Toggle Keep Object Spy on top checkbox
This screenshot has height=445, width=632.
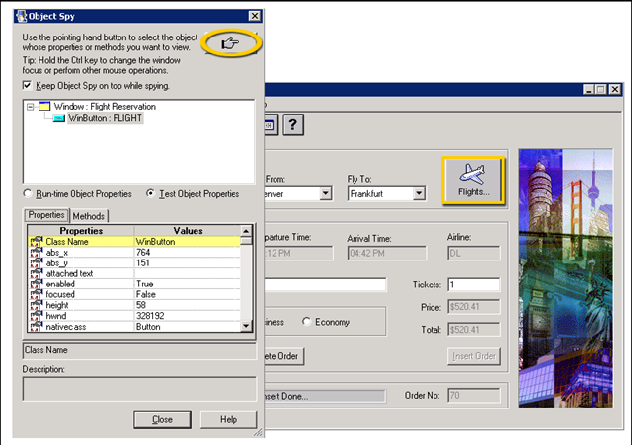(x=27, y=86)
